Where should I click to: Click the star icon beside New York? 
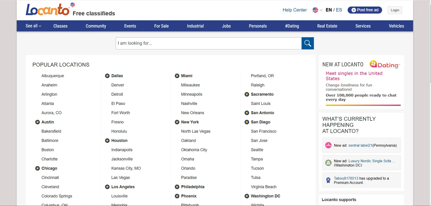pos(177,122)
